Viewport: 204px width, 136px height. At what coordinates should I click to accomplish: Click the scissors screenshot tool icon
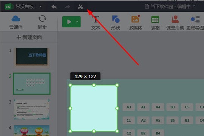[x=80, y=7]
